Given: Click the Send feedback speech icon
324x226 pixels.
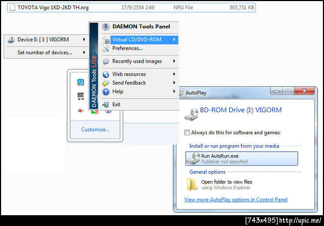Looking at the screenshot, I should coord(106,83).
